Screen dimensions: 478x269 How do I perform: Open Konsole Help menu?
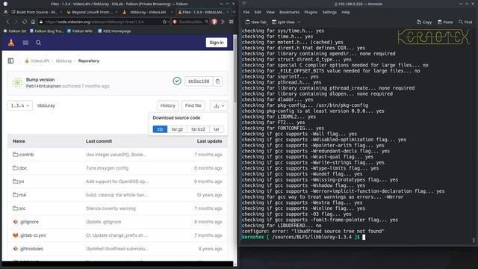click(346, 12)
